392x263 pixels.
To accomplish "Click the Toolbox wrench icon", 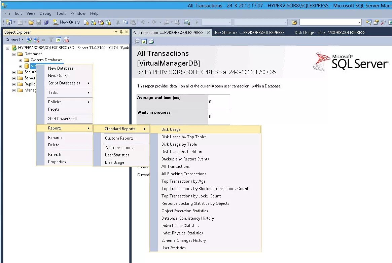I will (384, 22).
